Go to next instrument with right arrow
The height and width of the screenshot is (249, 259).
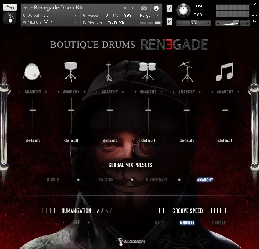click(x=133, y=8)
